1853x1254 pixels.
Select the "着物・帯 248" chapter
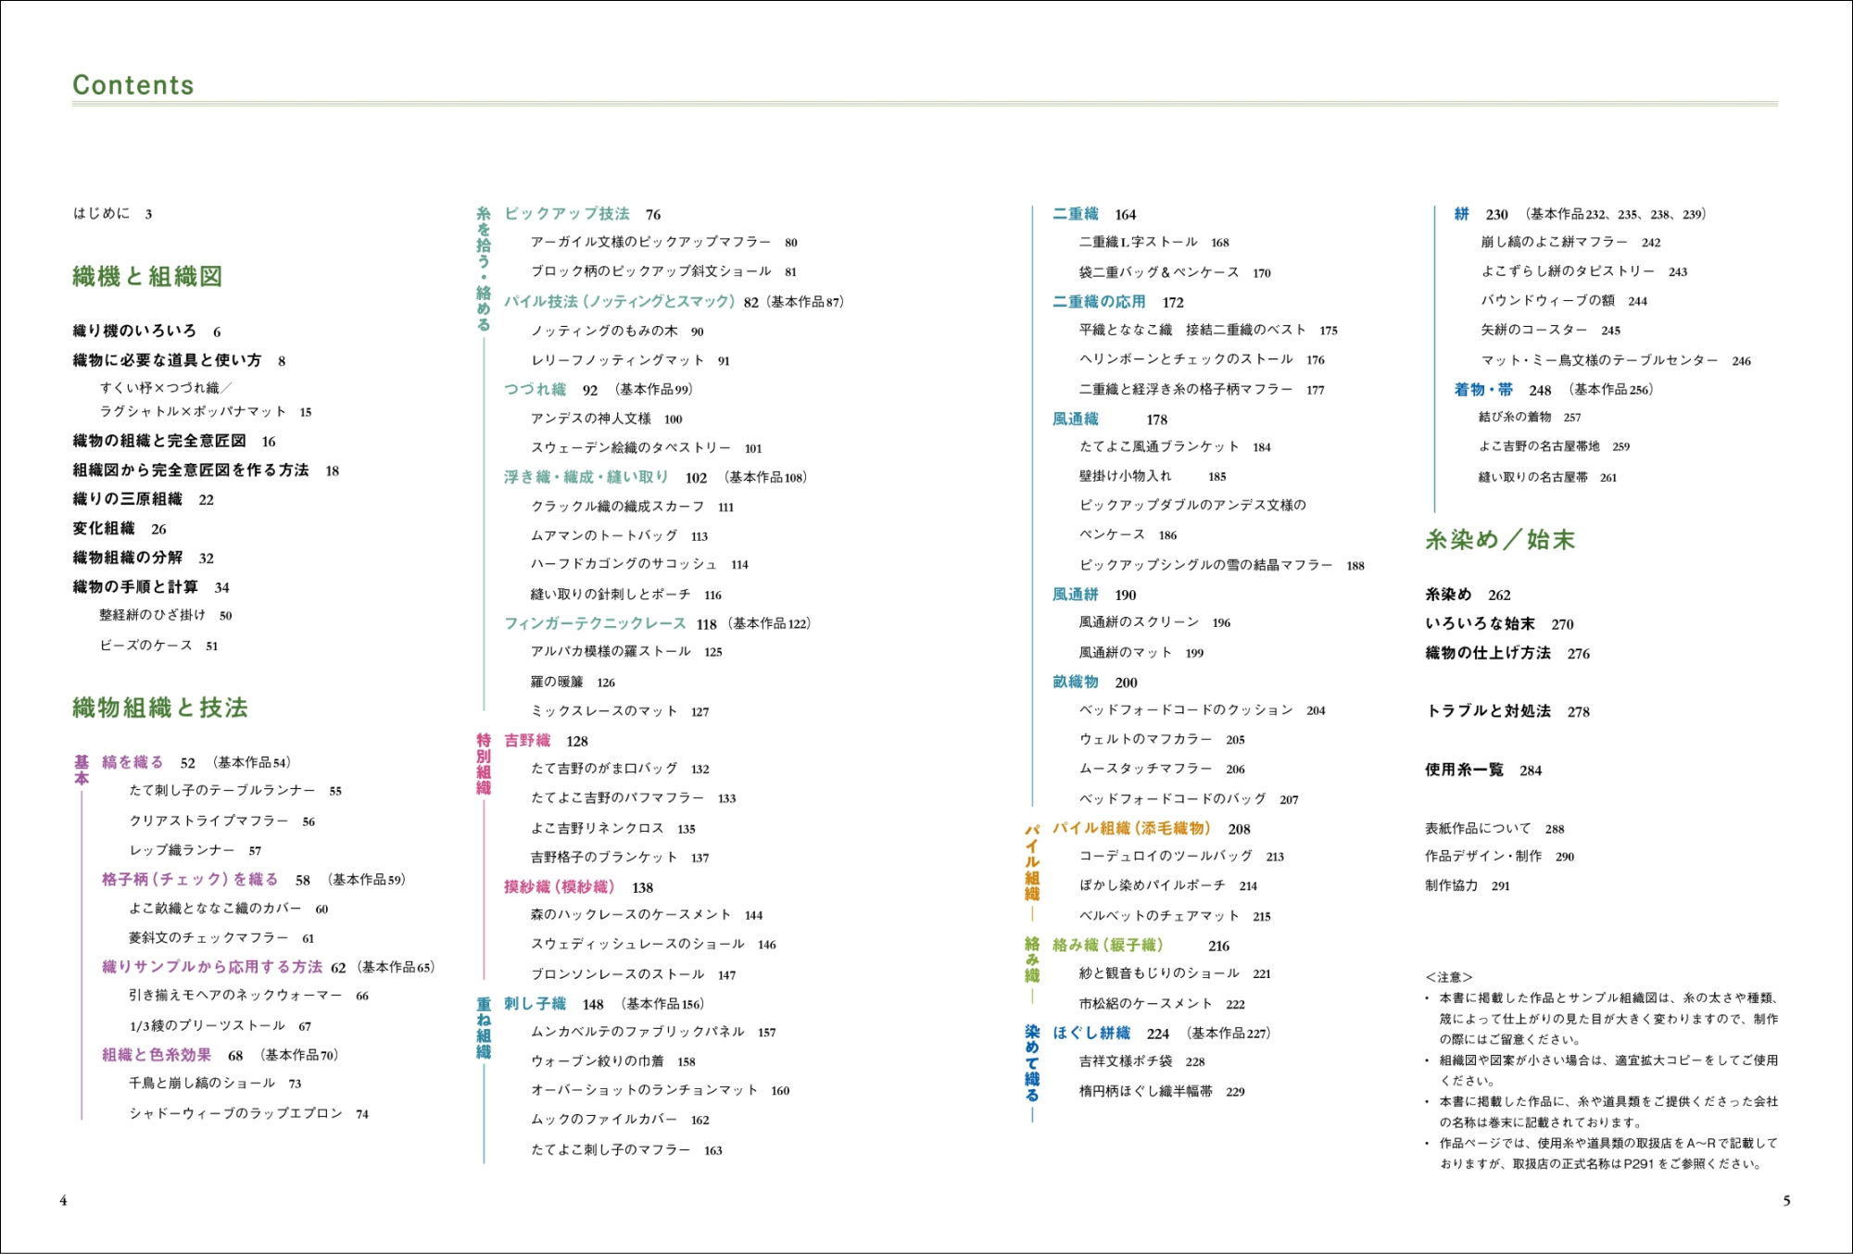[x=1501, y=390]
